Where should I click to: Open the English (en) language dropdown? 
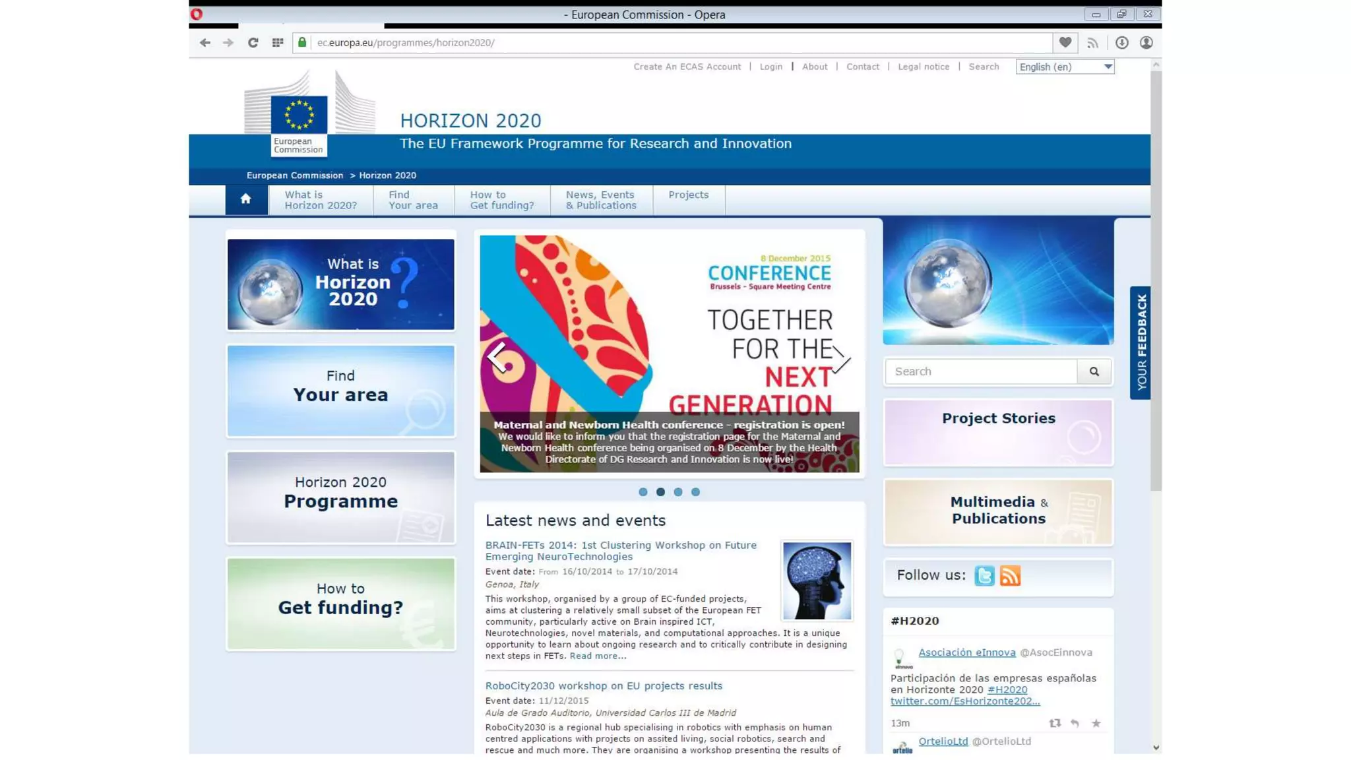[1065, 67]
